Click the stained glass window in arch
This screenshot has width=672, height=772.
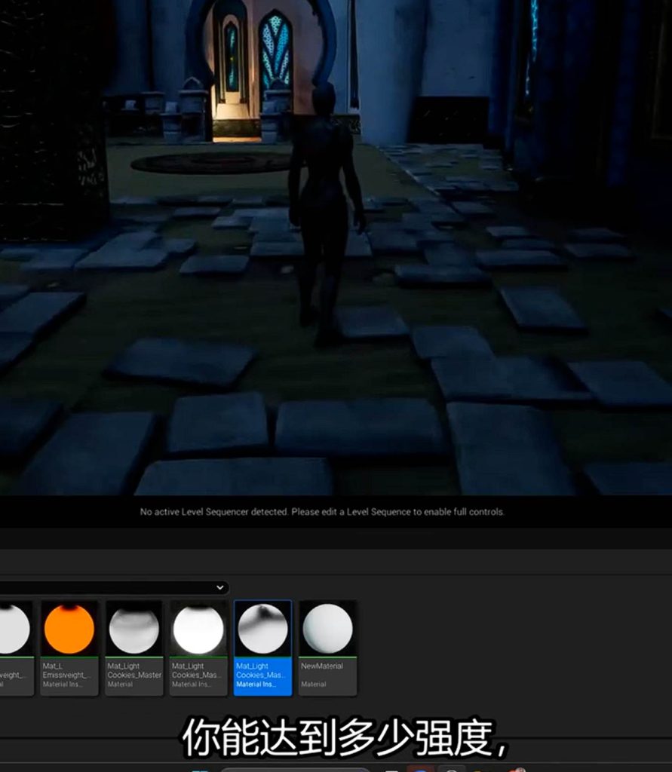pos(275,53)
